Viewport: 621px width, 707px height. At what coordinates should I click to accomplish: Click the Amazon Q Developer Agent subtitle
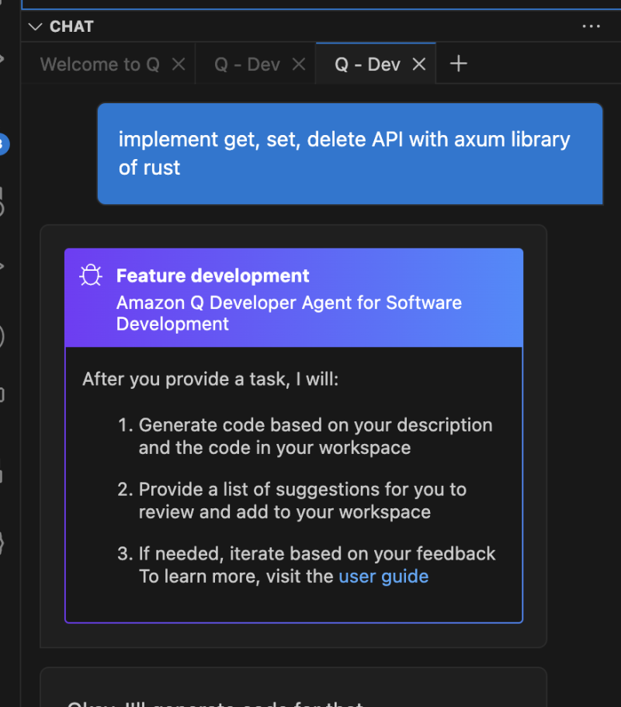pyautogui.click(x=289, y=313)
